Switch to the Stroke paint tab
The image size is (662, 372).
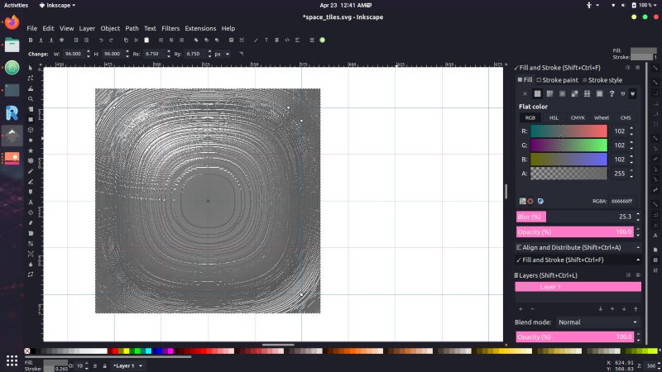tap(557, 80)
